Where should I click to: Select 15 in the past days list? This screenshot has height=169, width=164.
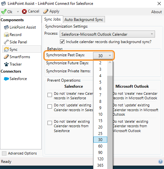pyautogui.click(x=100, y=120)
